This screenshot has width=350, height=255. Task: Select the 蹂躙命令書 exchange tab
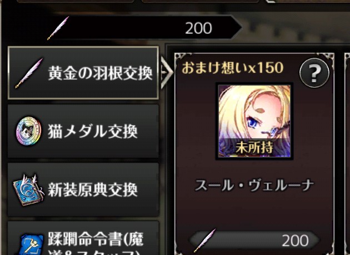[x=83, y=238]
